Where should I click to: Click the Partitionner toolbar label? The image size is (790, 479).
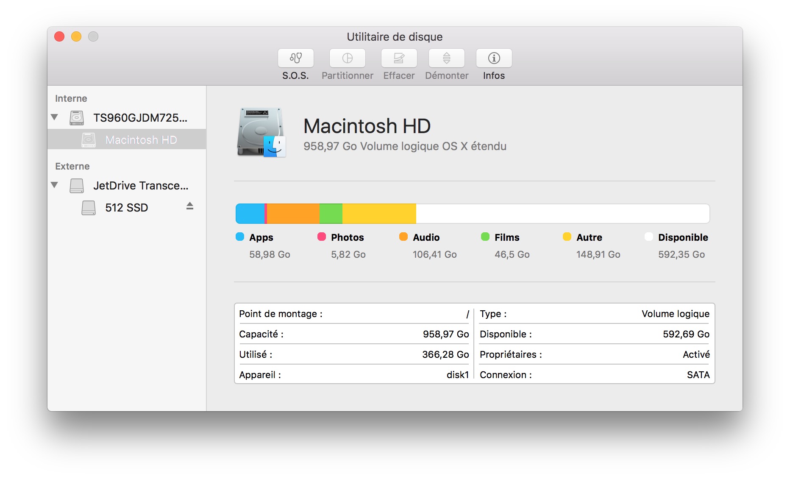tap(347, 75)
